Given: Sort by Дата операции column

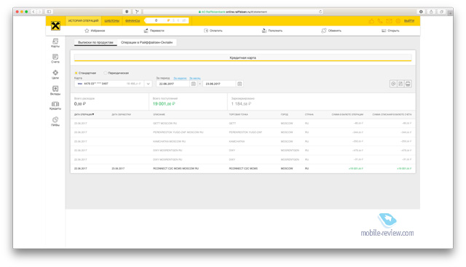Looking at the screenshot, I should pyautogui.click(x=84, y=114).
